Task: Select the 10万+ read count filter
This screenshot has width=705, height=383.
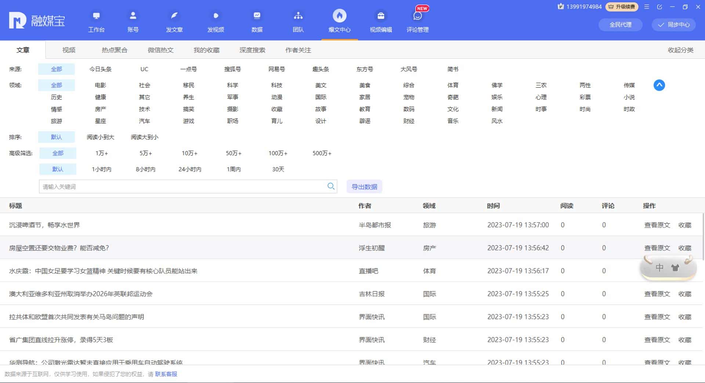Action: tap(189, 153)
